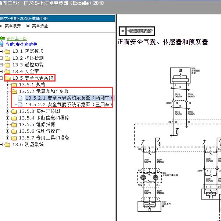Click folder icon of 13.5.5 维修指南

click(x=14, y=125)
